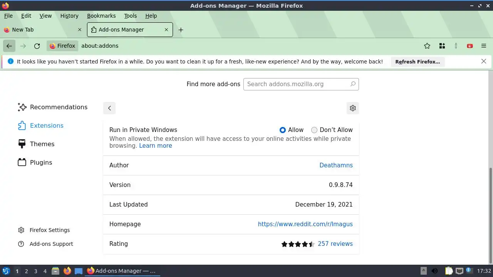Click the red hand extension icon
Viewport: 493px width, 277px height.
pyautogui.click(x=470, y=46)
